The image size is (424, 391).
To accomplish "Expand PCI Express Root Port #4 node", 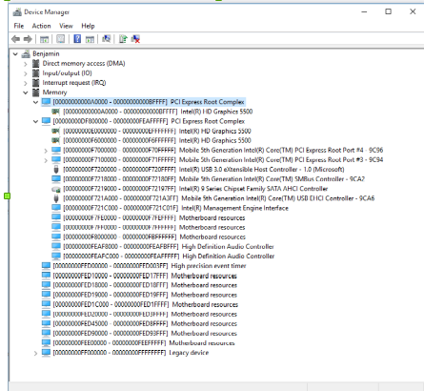I will click(x=46, y=151).
